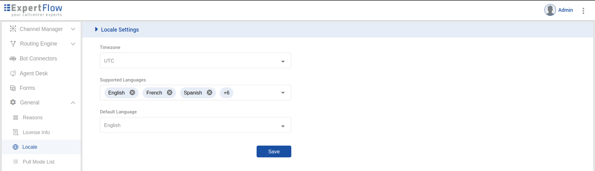Click the Agent Desk monitor icon
The image size is (595, 171).
13,73
